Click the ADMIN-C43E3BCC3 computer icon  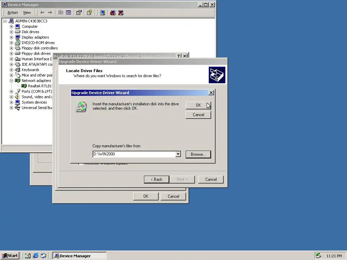click(11, 21)
